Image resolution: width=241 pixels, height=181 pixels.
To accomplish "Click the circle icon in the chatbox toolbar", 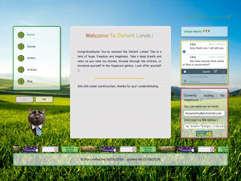I will coord(223,72).
